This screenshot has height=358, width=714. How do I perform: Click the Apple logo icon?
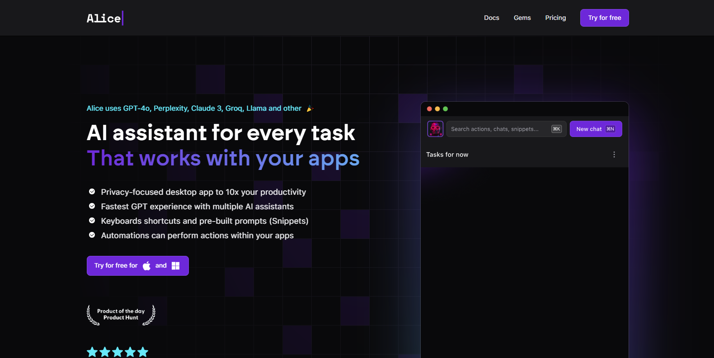click(x=146, y=266)
